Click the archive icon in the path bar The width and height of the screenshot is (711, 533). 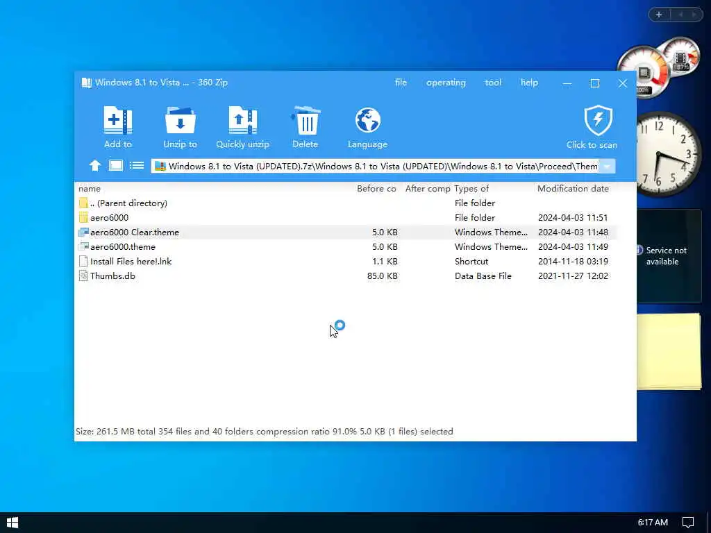[160, 167]
